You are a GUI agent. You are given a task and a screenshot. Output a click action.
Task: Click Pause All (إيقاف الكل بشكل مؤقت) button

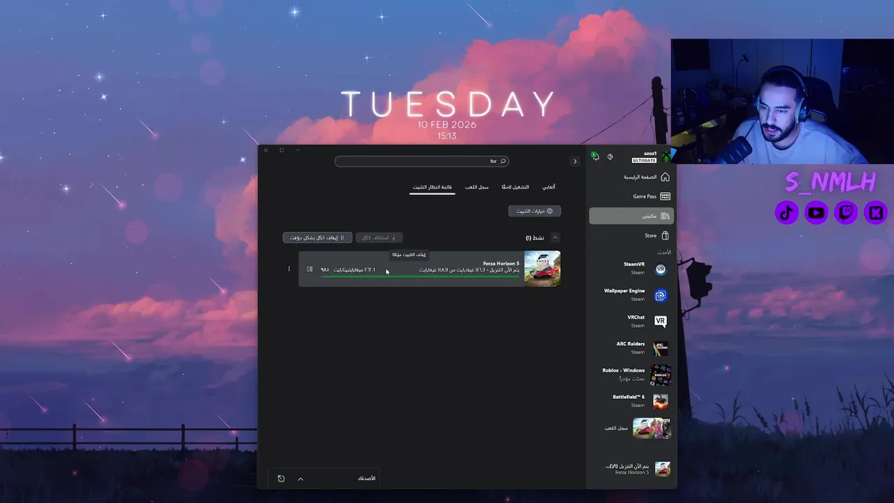coord(317,238)
